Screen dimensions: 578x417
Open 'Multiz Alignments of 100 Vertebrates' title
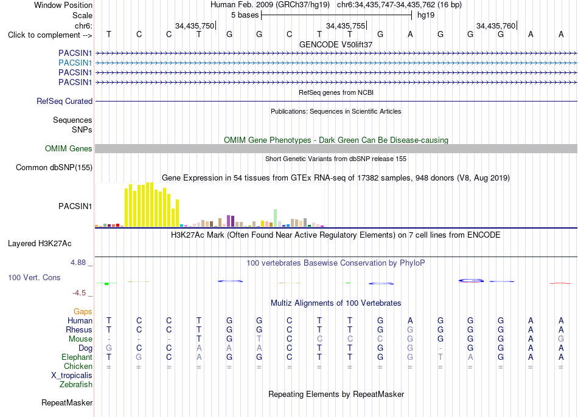[x=336, y=303]
